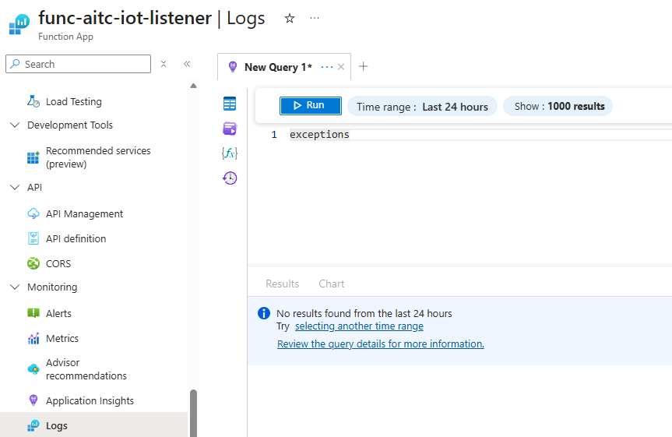Click the sidebar vertical scrollbar thumb
Image resolution: width=672 pixels, height=437 pixels.
pos(193,413)
